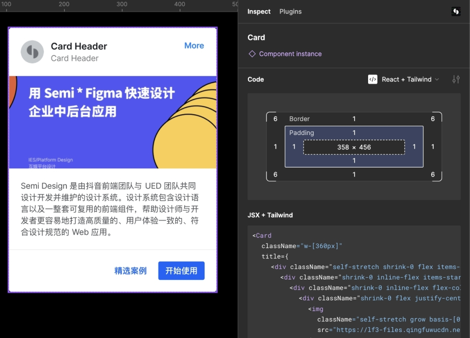
Task: Click the Border label in box model
Action: [x=300, y=119]
